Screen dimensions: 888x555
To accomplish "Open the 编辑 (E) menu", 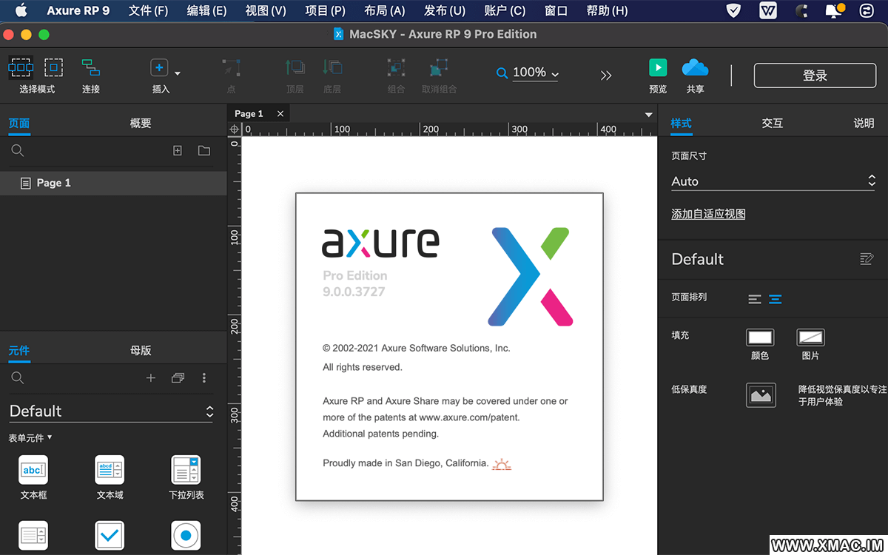I will [x=206, y=10].
